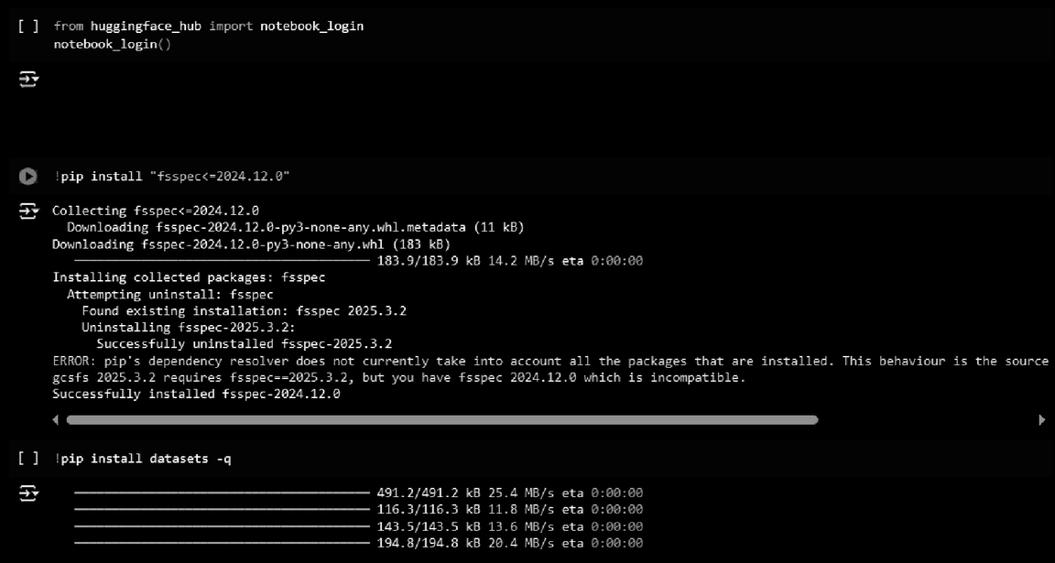Image resolution: width=1055 pixels, height=563 pixels.
Task: Click the 116.3 kB download progress bar
Action: [x=222, y=509]
